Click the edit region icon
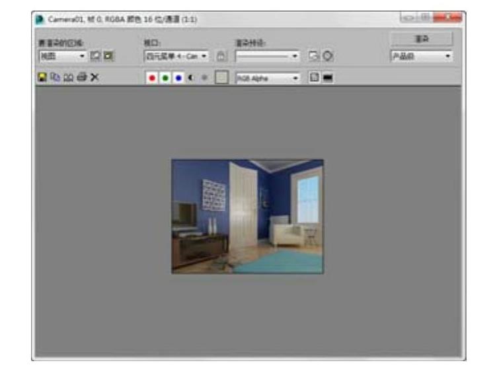The image size is (499, 379). point(95,56)
